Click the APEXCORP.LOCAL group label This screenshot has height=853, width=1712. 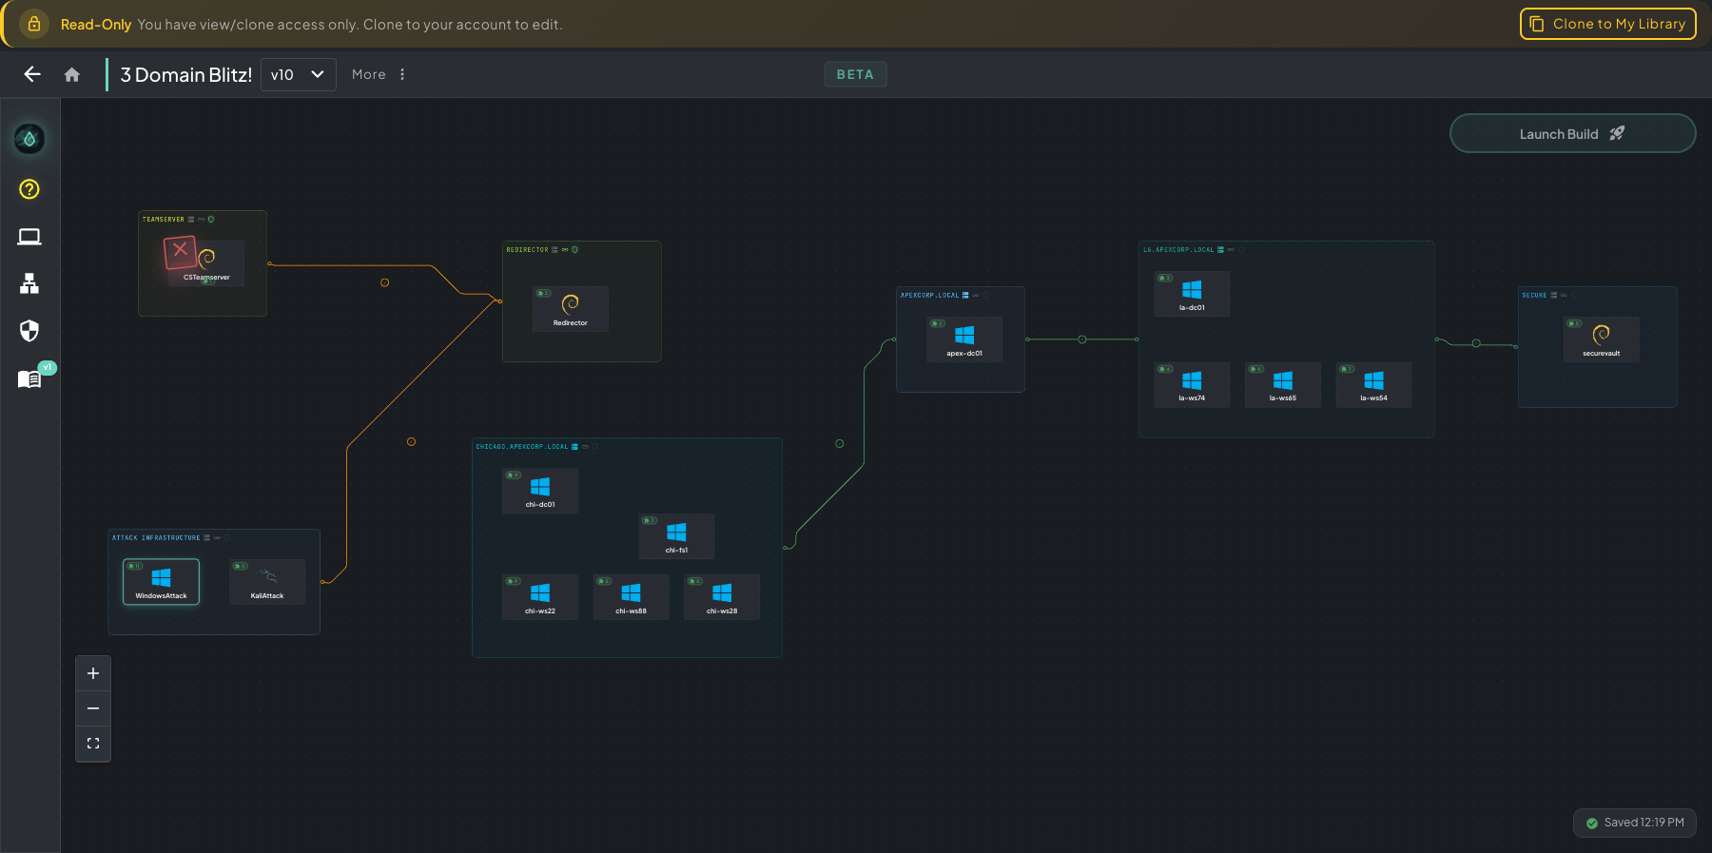tap(929, 296)
